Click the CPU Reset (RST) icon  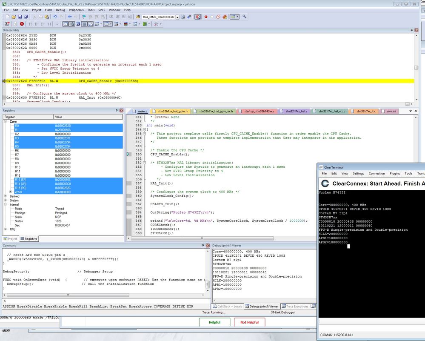click(x=7, y=24)
